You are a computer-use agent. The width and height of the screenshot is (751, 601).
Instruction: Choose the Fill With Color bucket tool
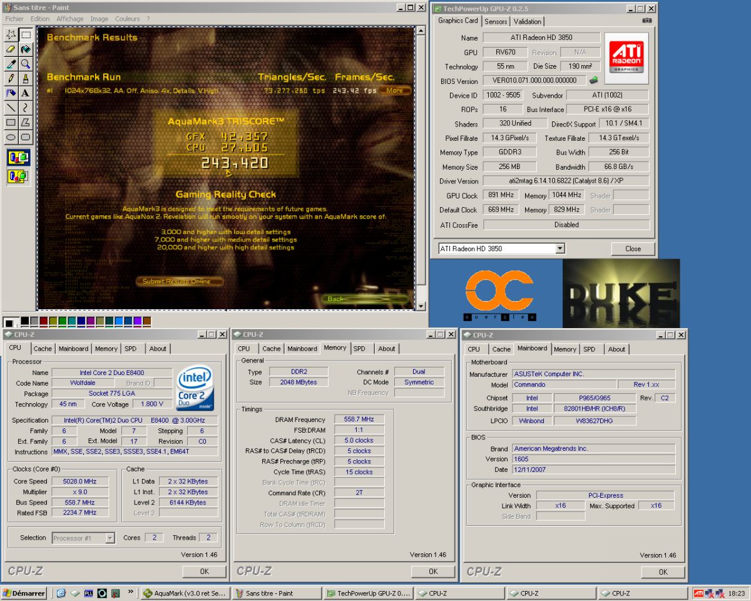click(x=26, y=49)
